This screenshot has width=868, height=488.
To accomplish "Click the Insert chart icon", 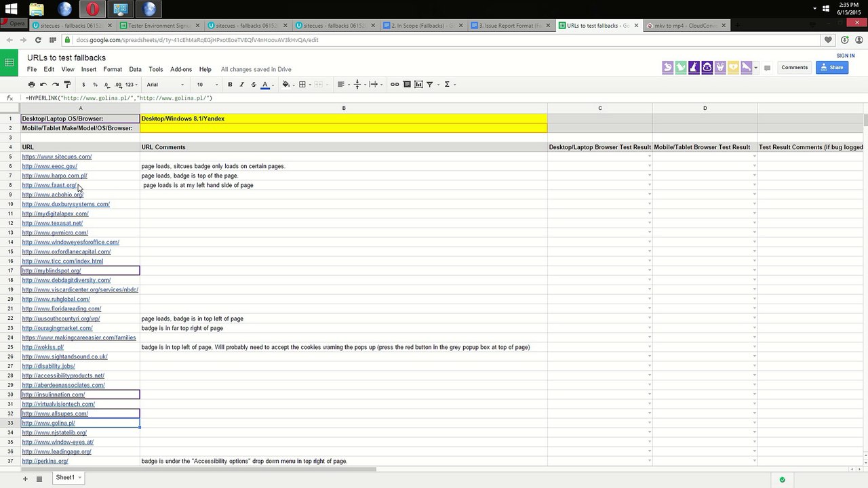I will click(x=418, y=85).
